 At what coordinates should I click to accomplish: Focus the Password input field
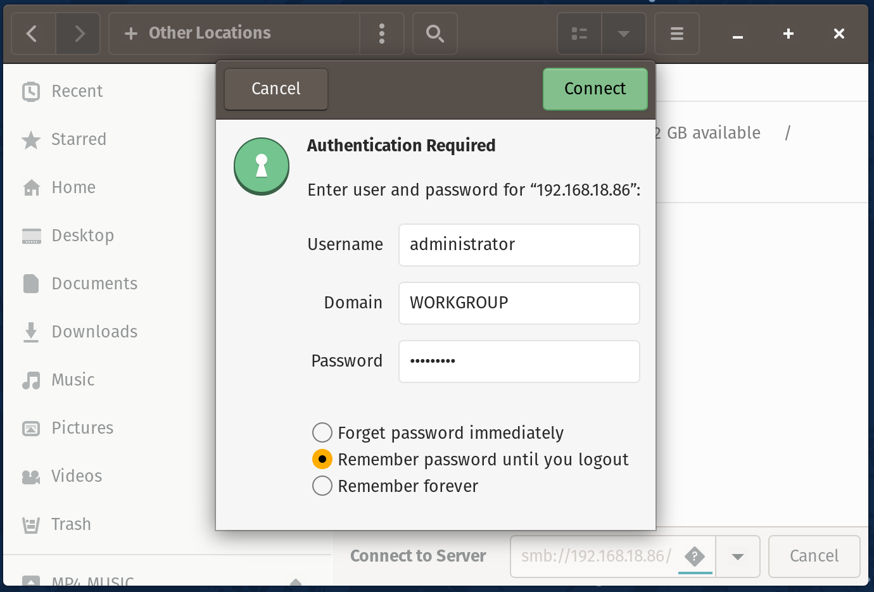pyautogui.click(x=519, y=362)
